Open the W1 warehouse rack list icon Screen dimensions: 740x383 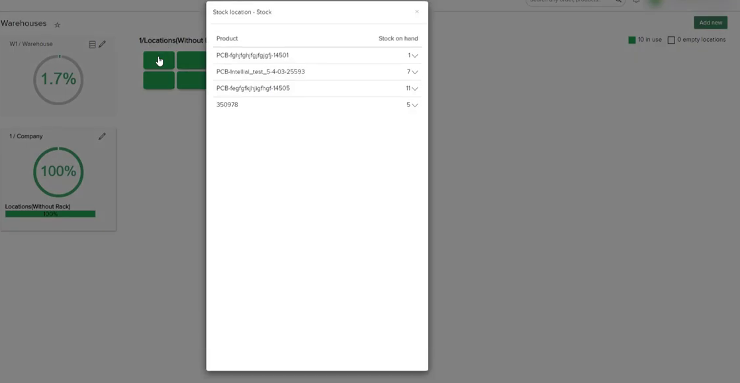[92, 44]
